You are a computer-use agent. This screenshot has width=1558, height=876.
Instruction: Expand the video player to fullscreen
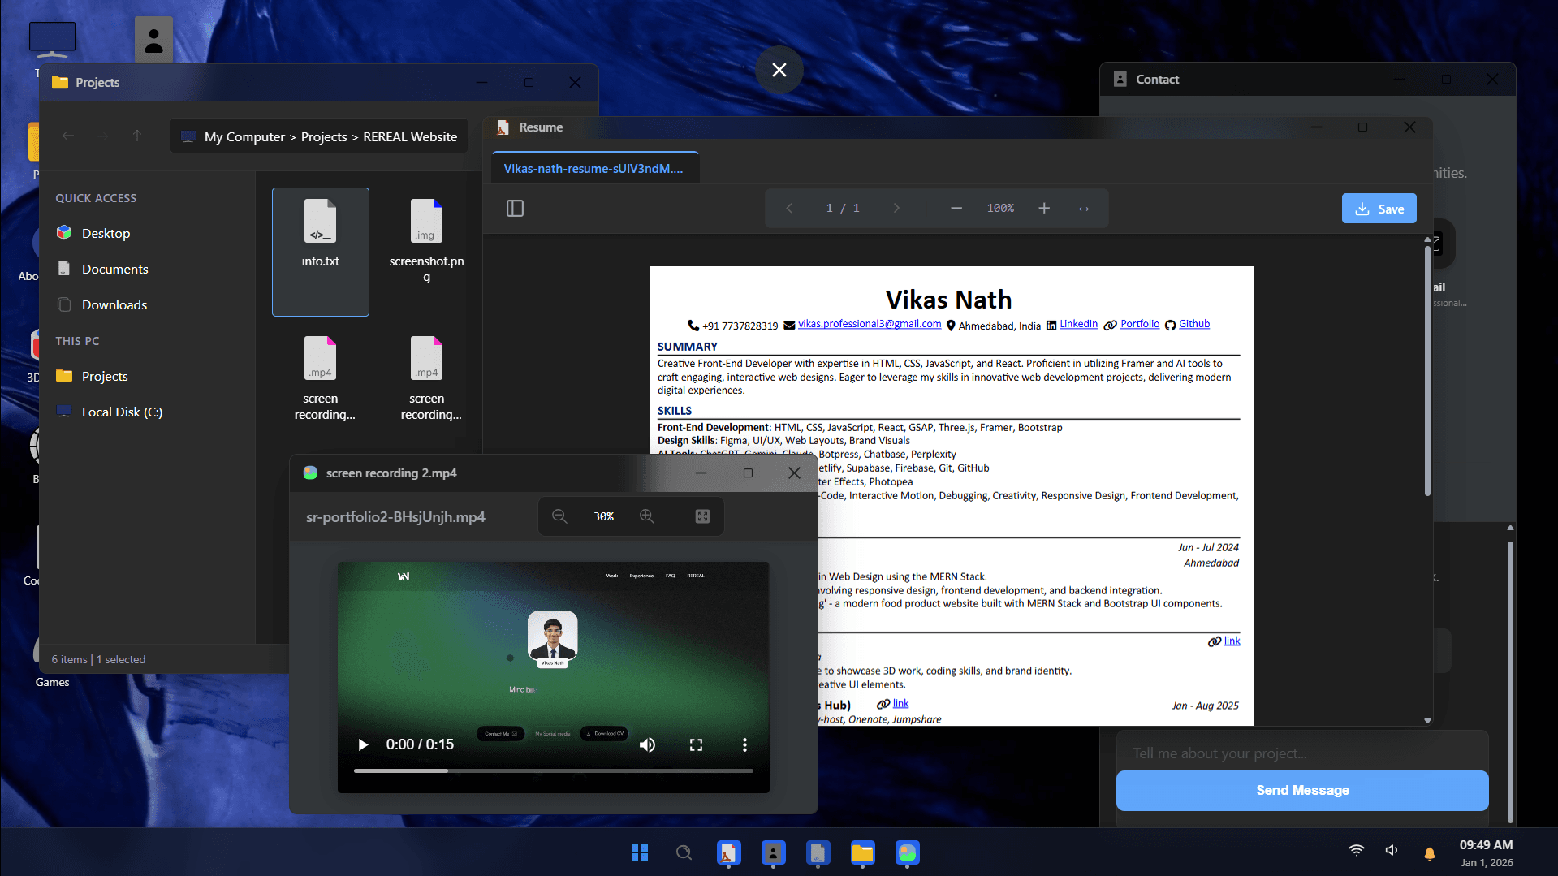click(696, 744)
